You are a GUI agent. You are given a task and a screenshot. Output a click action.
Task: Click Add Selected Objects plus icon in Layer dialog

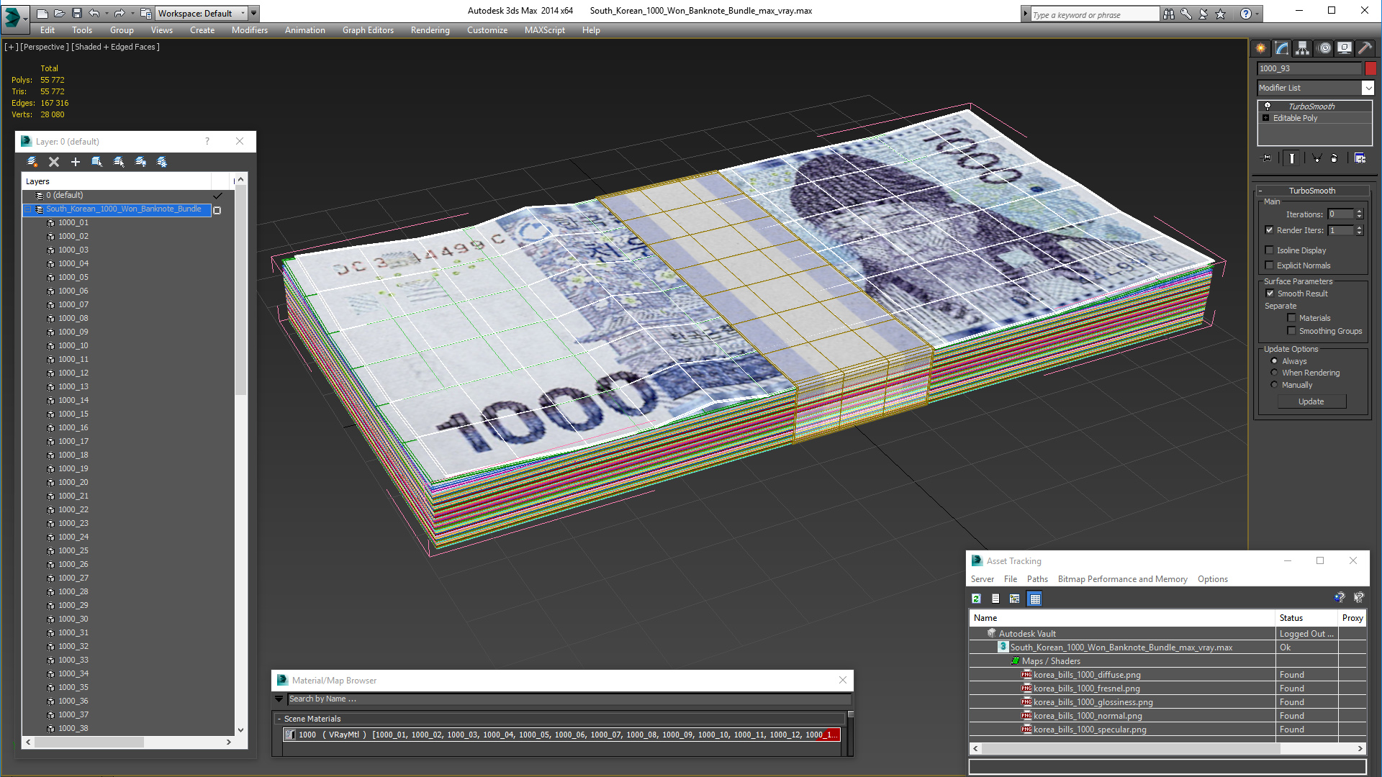(x=76, y=162)
